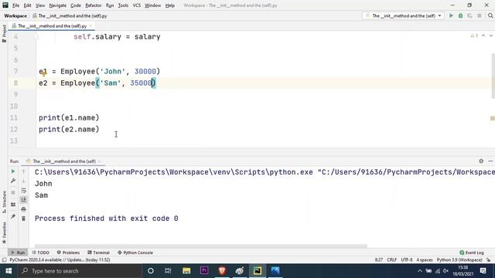Open the Window menu
The height and width of the screenshot is (278, 495).
tap(153, 5)
